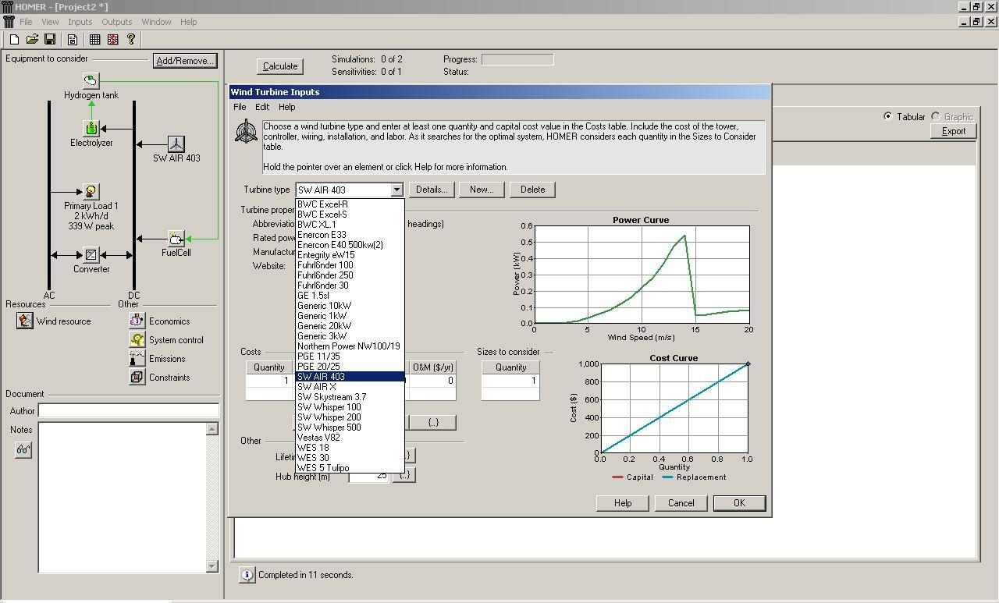Viewport: 999px width, 603px height.
Task: Open the Window menu
Action: click(156, 22)
